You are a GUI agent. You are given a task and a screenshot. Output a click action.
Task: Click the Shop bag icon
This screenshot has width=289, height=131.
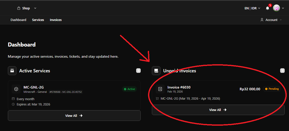click(19, 8)
